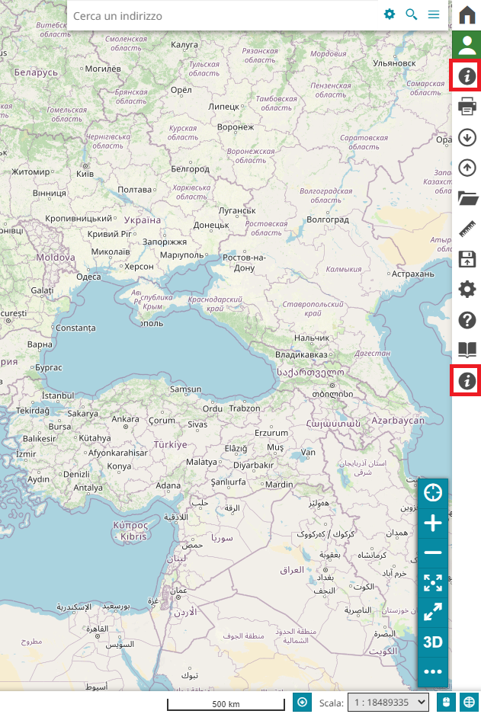Click the 'Ульяновск' city label
Screen dimensions: 481x714
[394, 63]
